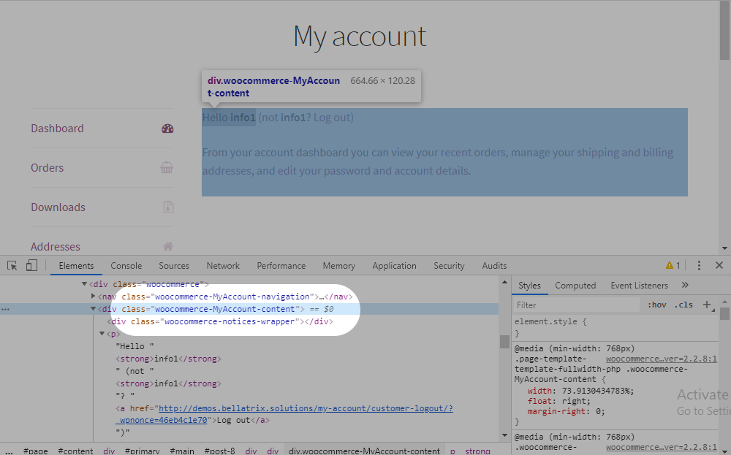Select the inspect element picker icon
Image resolution: width=731 pixels, height=455 pixels.
coord(12,265)
